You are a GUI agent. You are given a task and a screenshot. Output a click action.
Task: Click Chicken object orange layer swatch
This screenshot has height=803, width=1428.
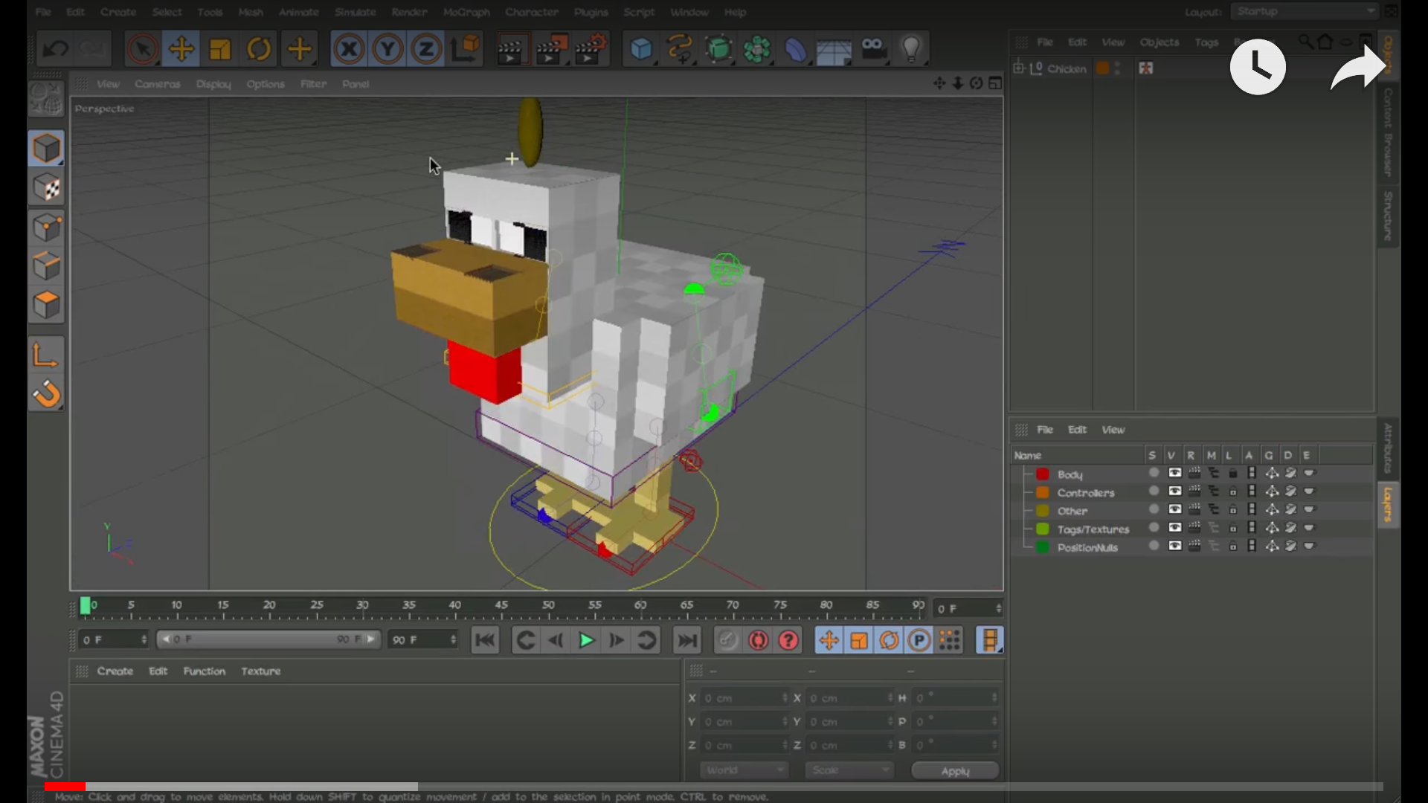click(x=1102, y=68)
